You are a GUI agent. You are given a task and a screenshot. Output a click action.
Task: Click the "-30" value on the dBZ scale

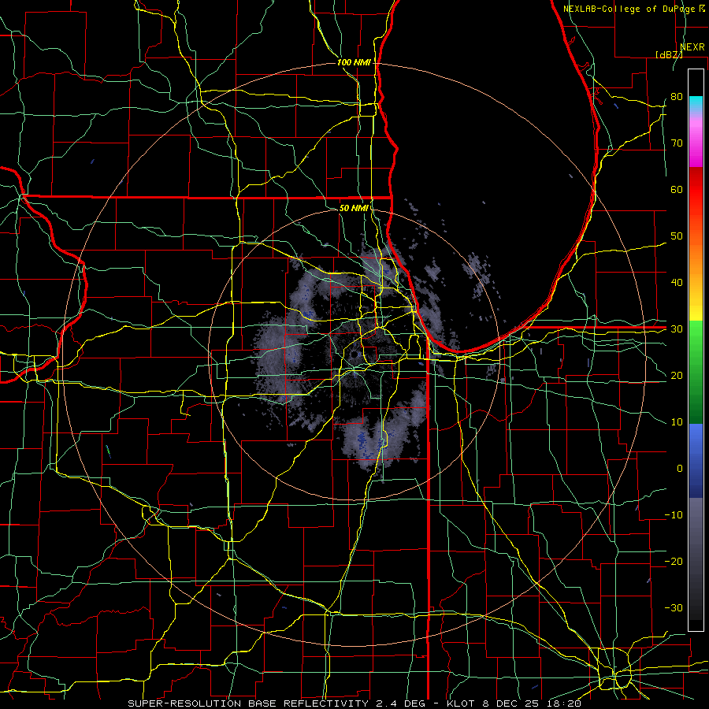pyautogui.click(x=674, y=607)
